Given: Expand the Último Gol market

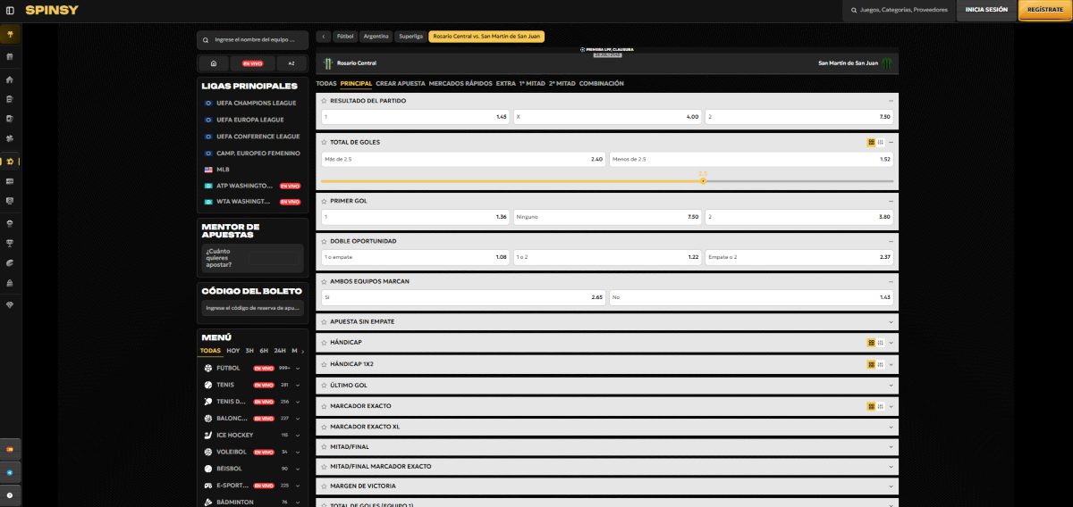Looking at the screenshot, I should click(x=891, y=386).
